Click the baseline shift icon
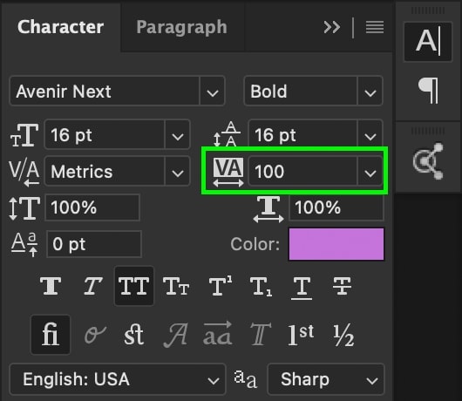The height and width of the screenshot is (401, 462). tap(24, 245)
